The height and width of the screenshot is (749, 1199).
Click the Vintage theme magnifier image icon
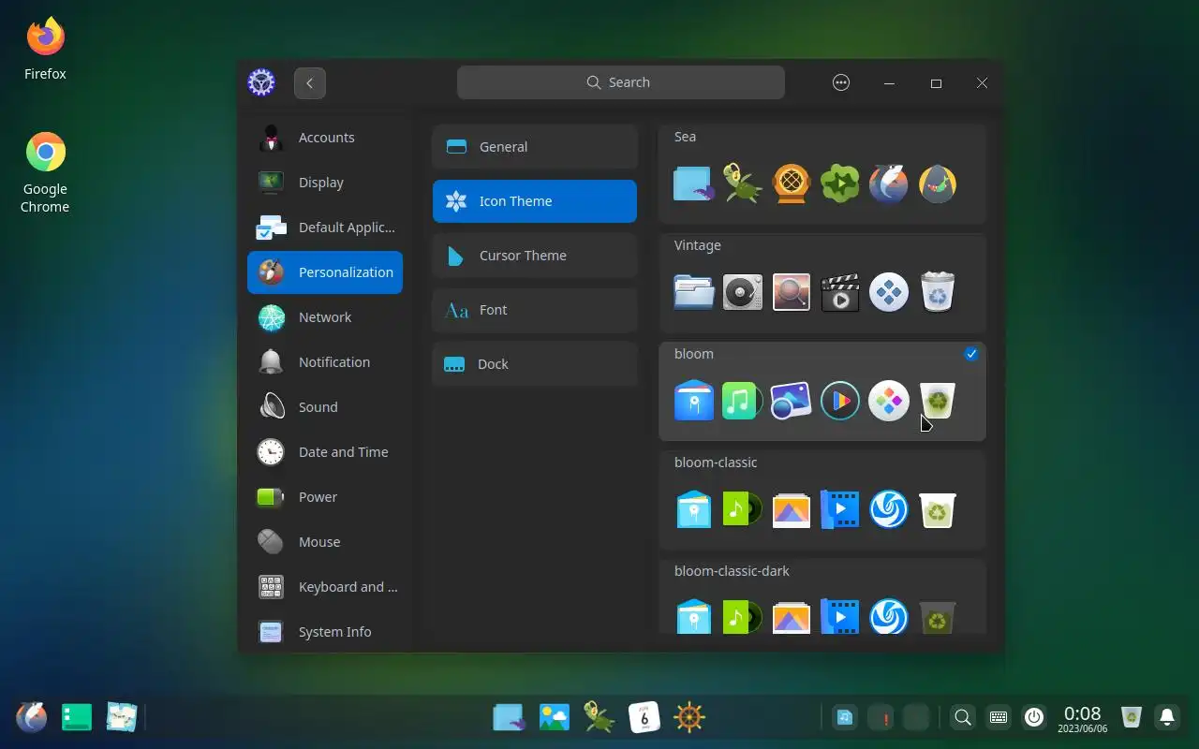(x=792, y=292)
